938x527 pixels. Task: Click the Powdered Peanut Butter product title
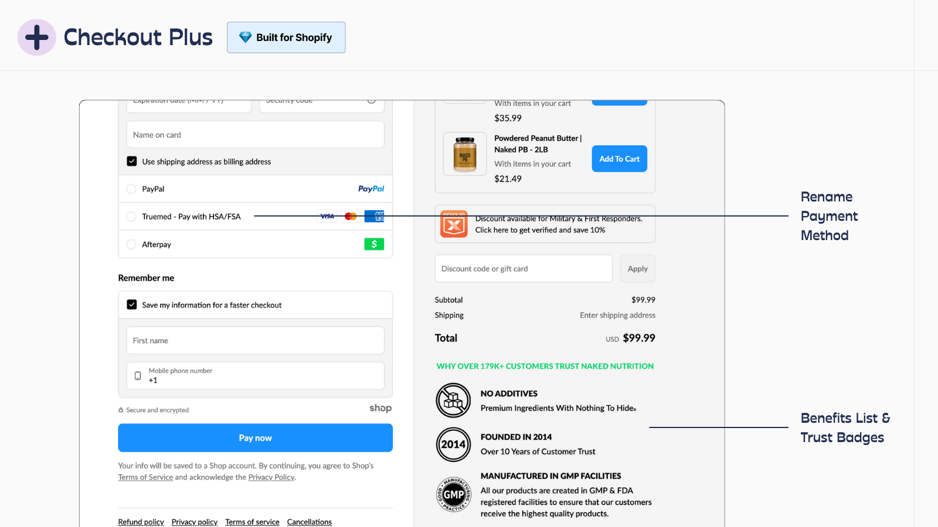click(538, 144)
